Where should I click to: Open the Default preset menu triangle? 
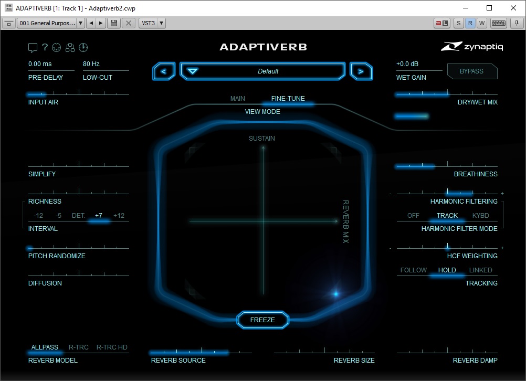[193, 71]
